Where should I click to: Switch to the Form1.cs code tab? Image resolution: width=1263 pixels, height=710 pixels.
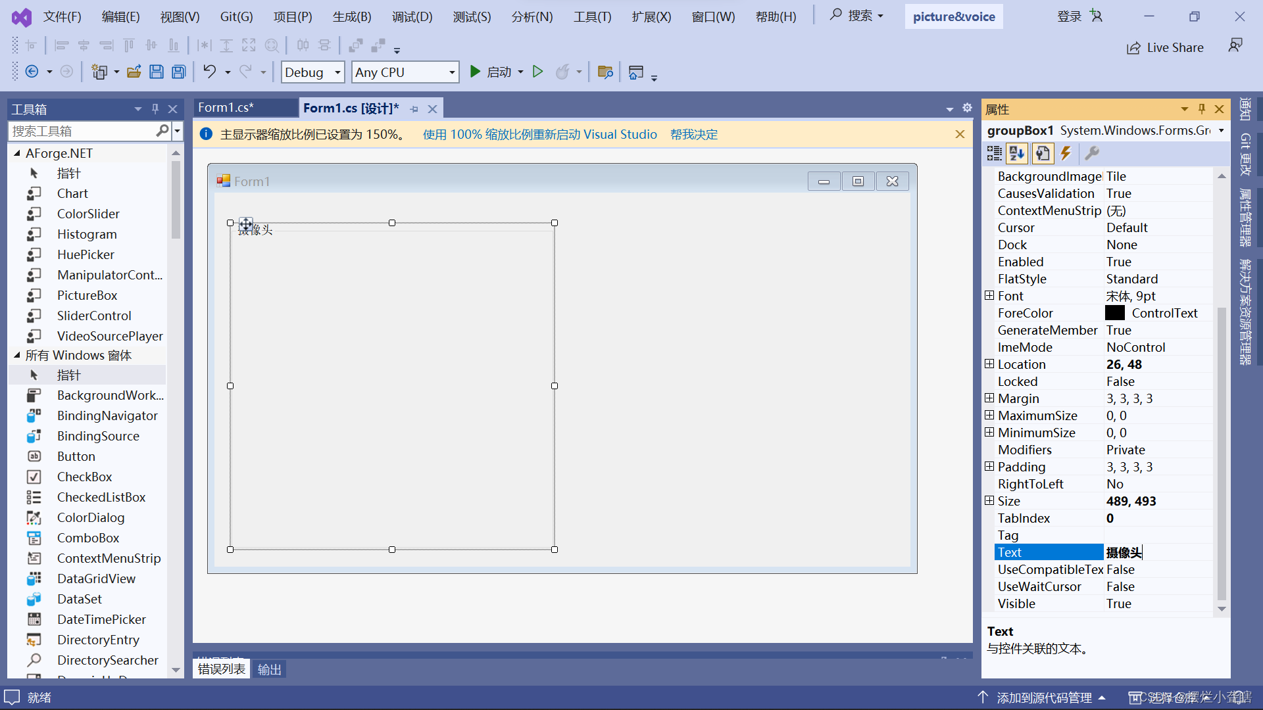click(226, 108)
